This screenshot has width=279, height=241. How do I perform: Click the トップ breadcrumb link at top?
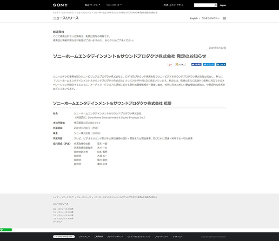[x=55, y=13]
